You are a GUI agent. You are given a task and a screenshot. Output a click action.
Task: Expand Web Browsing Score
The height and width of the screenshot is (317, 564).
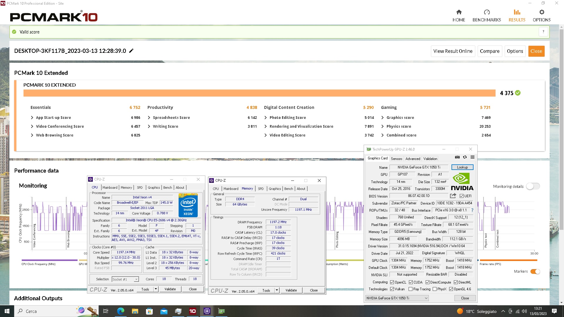pyautogui.click(x=32, y=135)
